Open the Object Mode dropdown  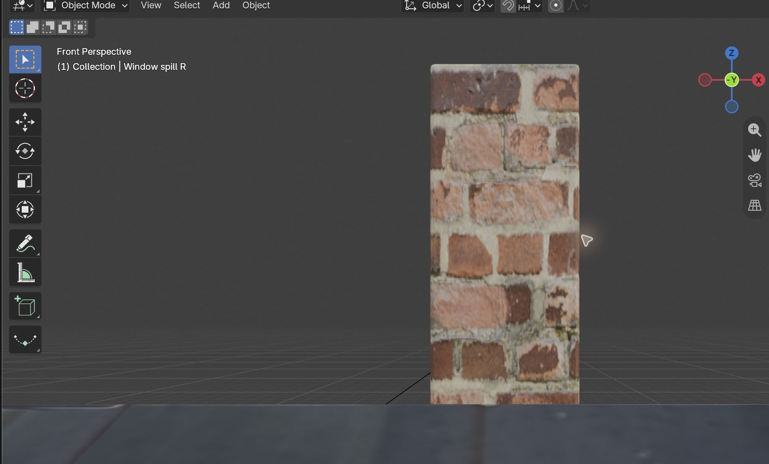[x=85, y=5]
